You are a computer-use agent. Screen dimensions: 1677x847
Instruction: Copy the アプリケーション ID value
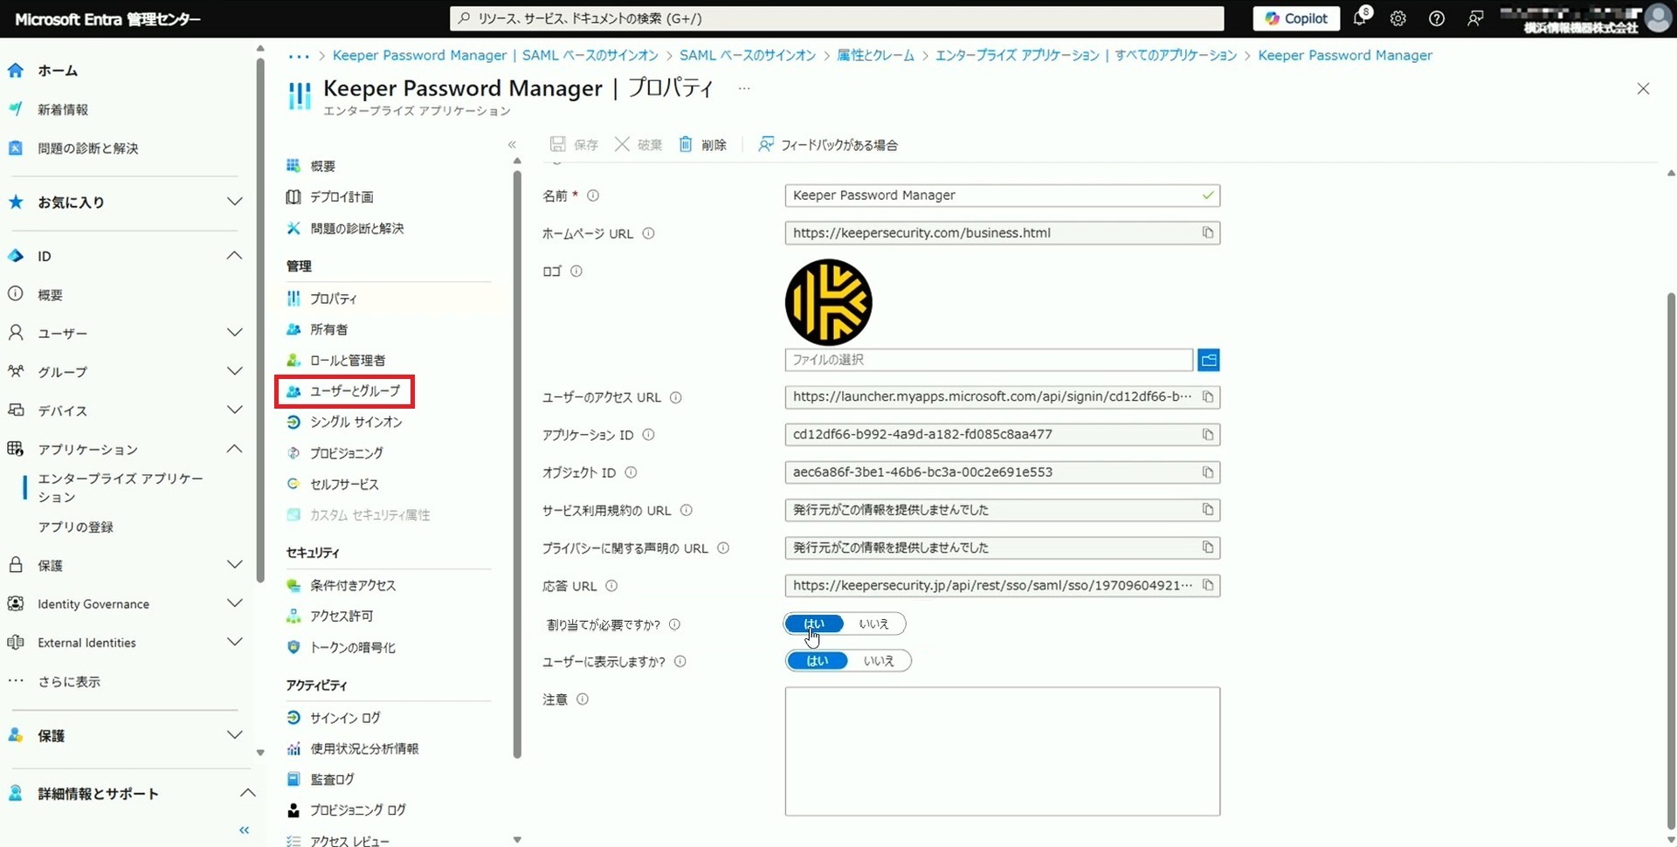click(x=1207, y=435)
